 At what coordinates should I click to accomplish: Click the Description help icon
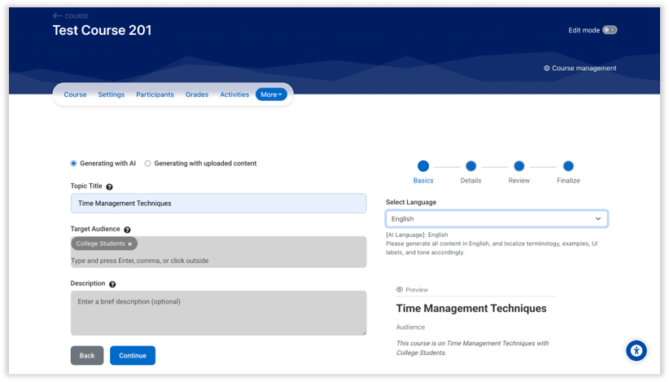pyautogui.click(x=112, y=284)
